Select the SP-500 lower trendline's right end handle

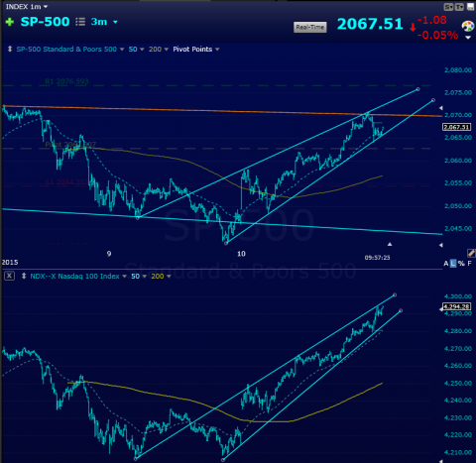click(x=433, y=100)
